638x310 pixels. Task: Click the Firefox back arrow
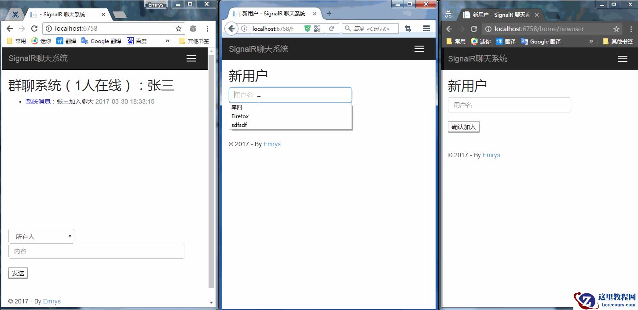pyautogui.click(x=231, y=29)
